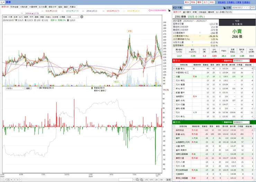Image resolution: width=256 pixels, height=182 pixels.
Task: Click the search magnifier icon at top left
Action: coord(1,2)
